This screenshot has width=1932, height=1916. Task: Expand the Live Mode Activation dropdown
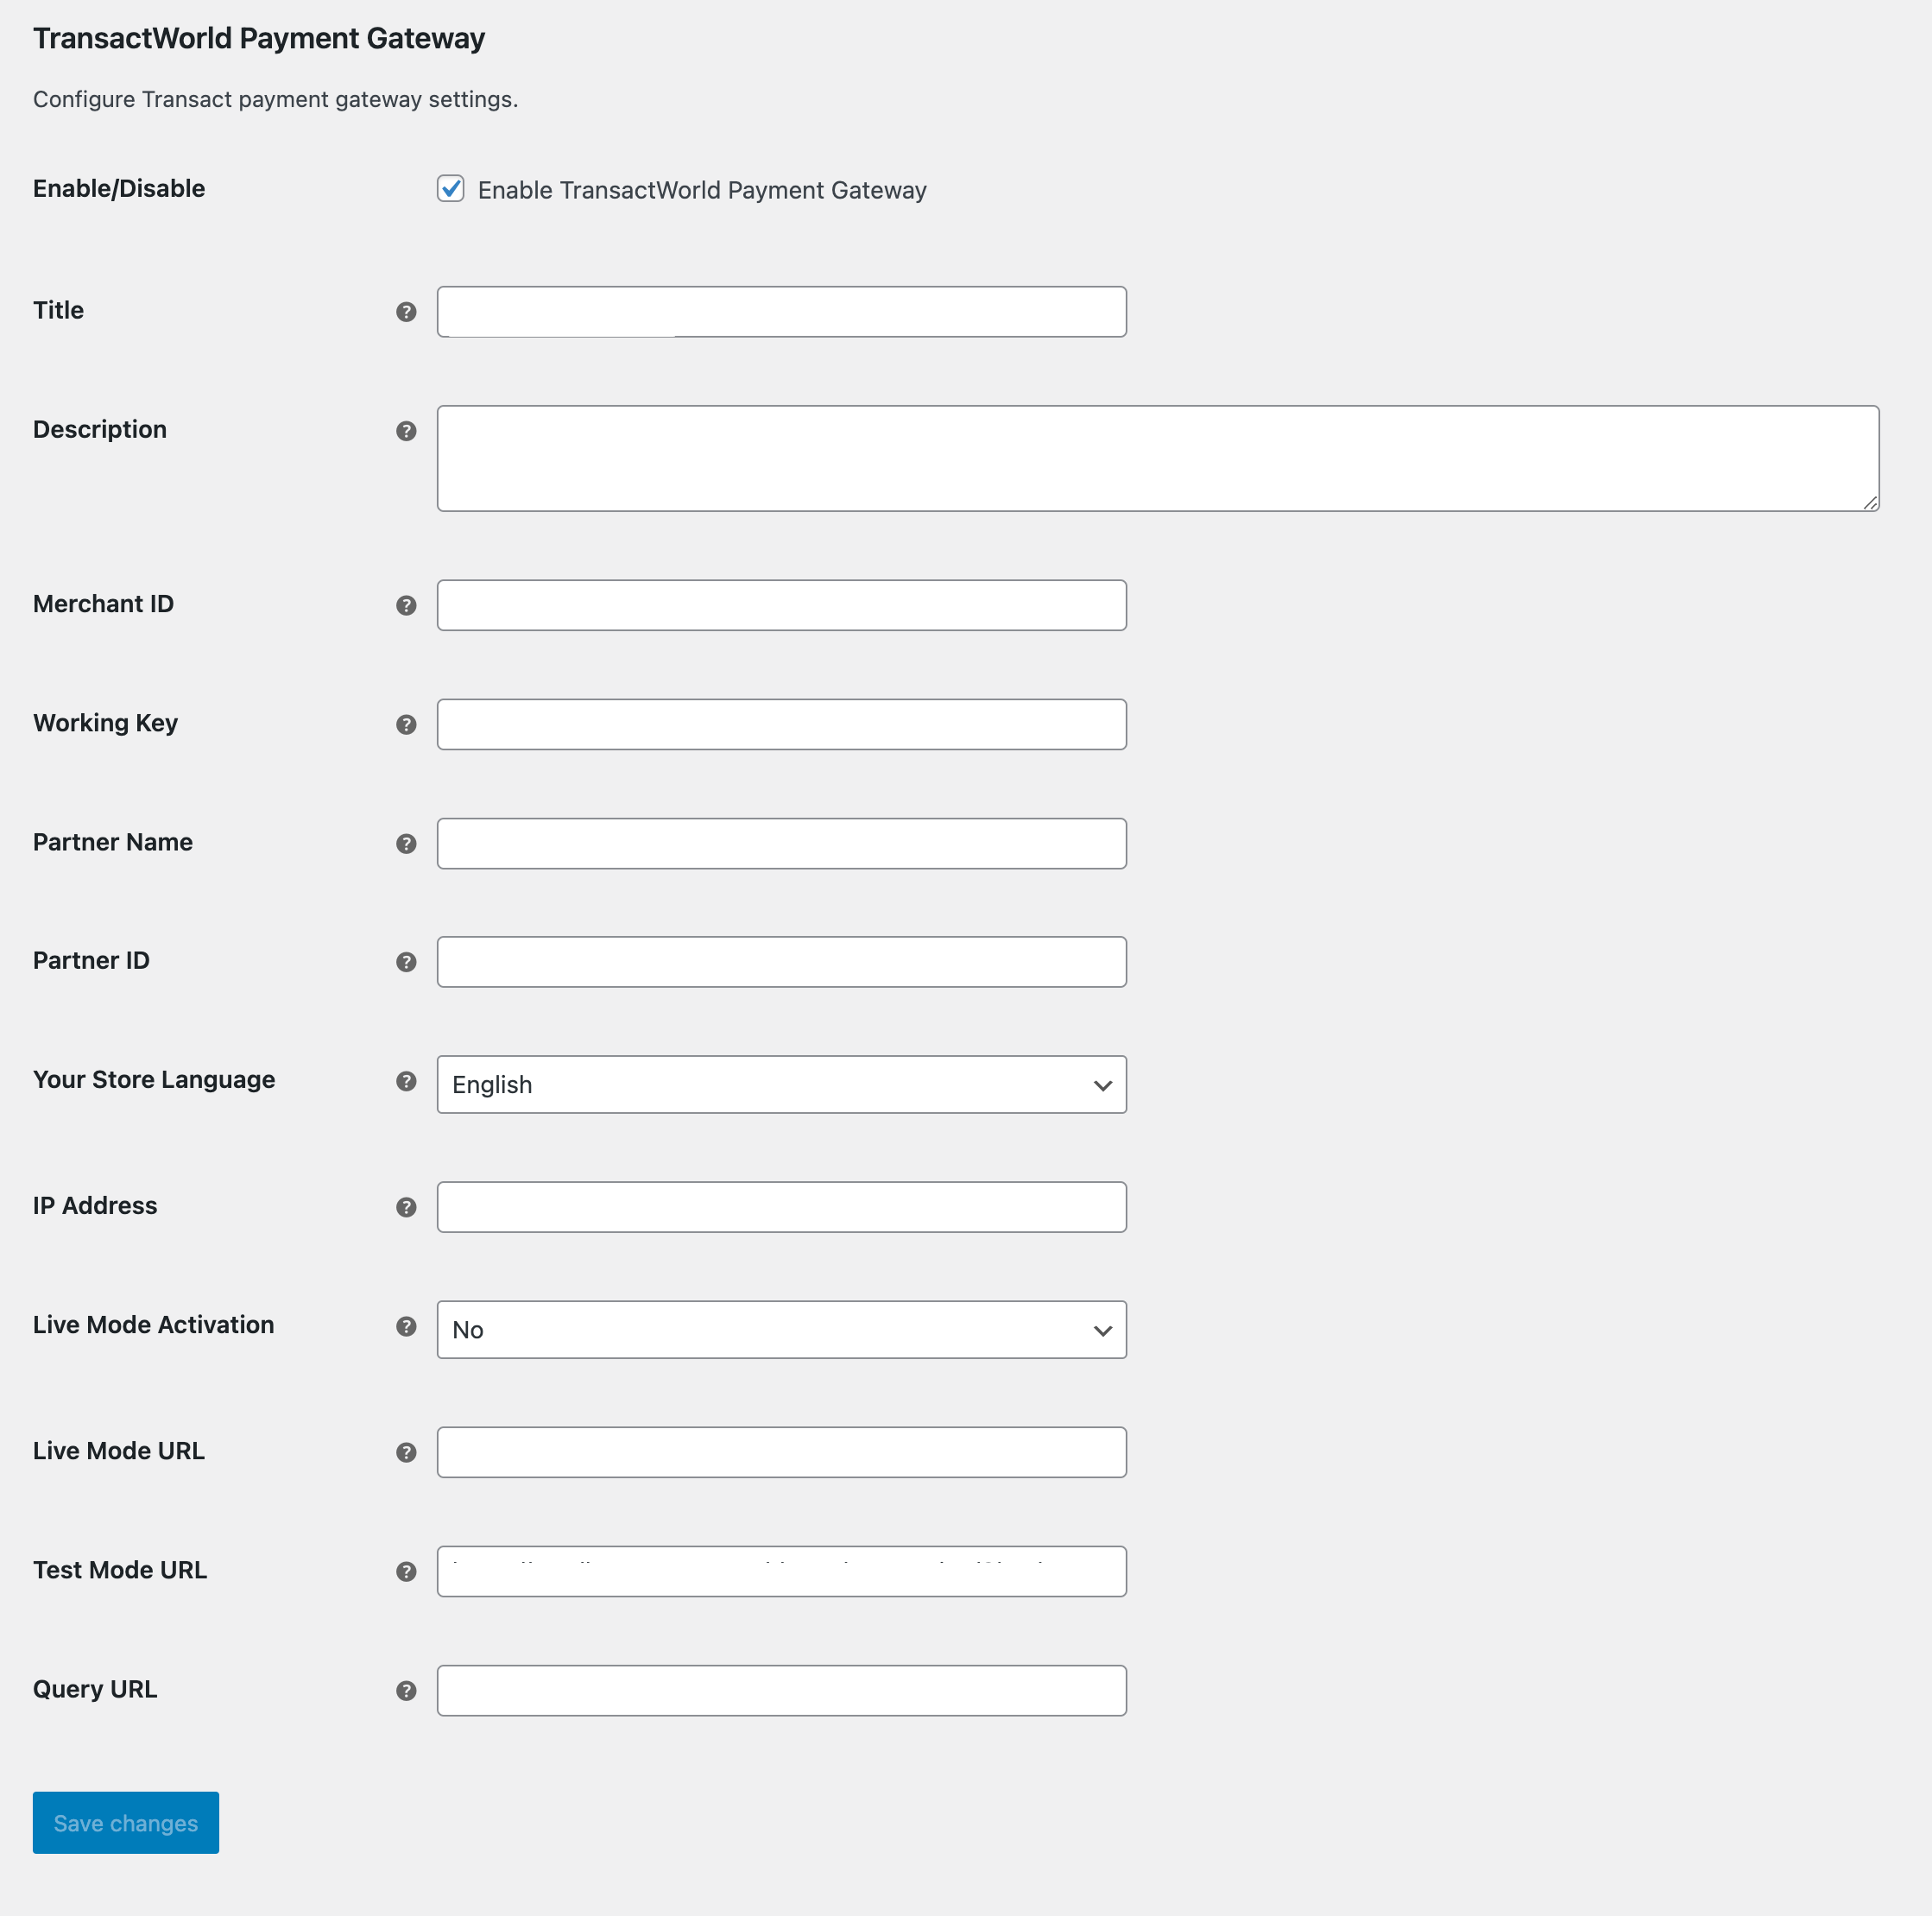point(781,1329)
